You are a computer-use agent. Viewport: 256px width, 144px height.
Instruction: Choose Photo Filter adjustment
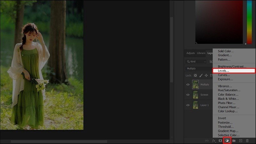point(227,103)
